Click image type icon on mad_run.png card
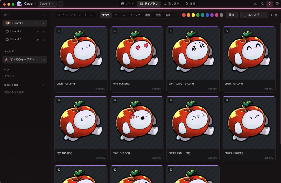Screen dimensions: 281x183 (115, 100)
